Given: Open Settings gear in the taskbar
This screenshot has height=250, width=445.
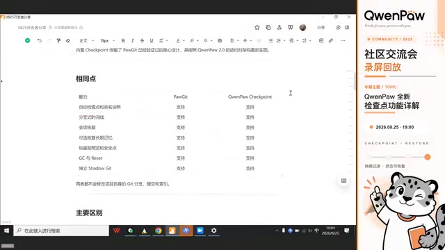Looking at the screenshot, I should point(213,231).
